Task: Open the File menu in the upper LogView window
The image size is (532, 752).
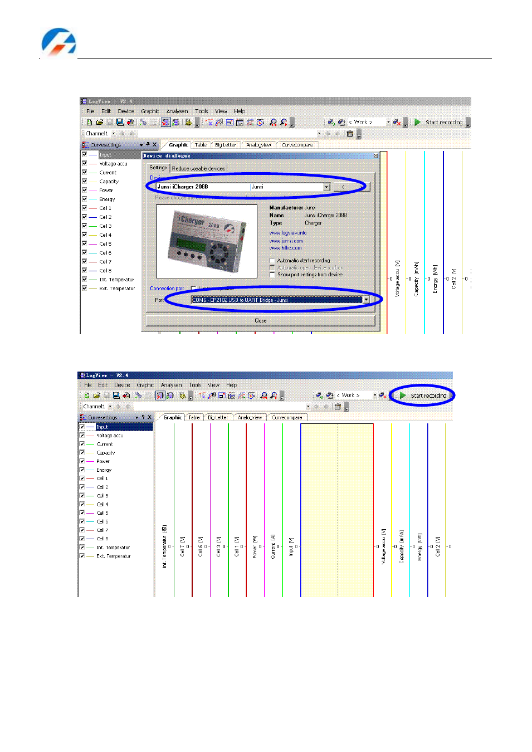Action: point(90,111)
